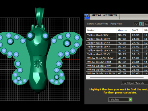The height and width of the screenshot is (111, 148).
Task: Click the Library: Cutout White - (Fast)-Metal label
Action: [x=105, y=24]
